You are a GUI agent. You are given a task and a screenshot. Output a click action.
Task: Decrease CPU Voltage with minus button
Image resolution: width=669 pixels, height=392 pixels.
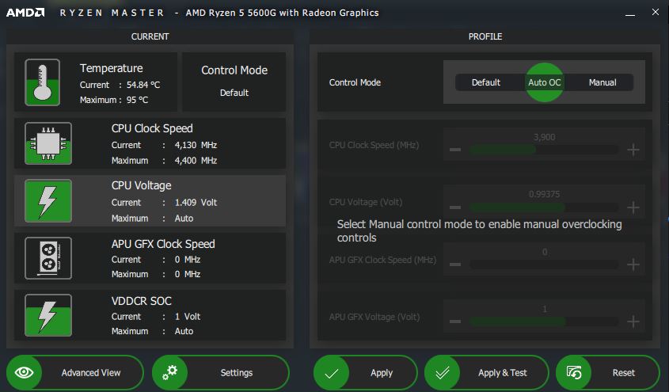(454, 207)
